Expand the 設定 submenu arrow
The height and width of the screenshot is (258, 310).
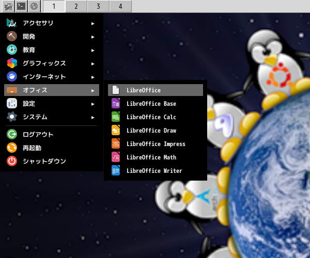coord(92,104)
